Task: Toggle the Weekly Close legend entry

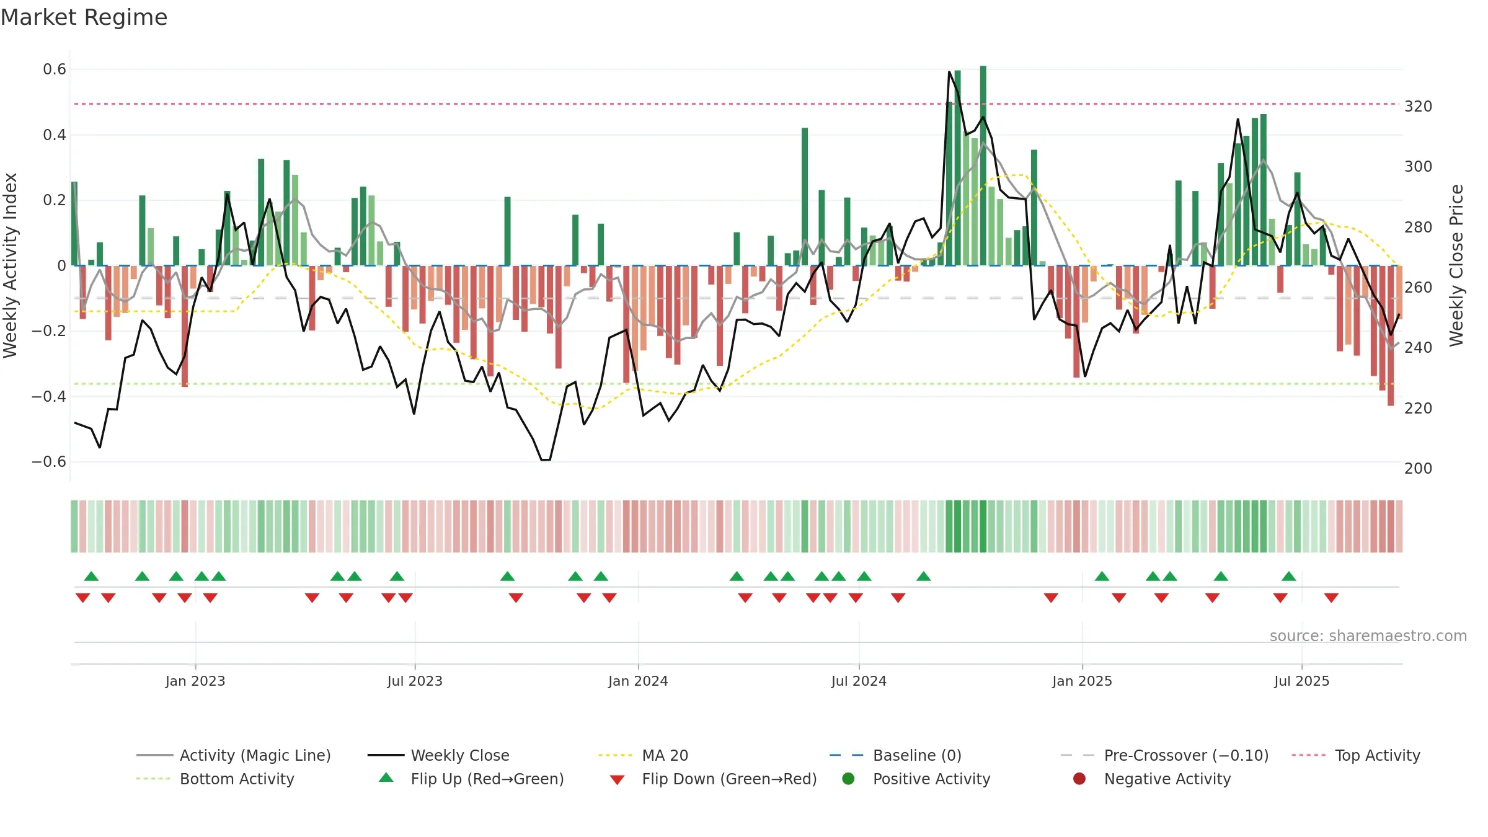Action: tap(438, 755)
